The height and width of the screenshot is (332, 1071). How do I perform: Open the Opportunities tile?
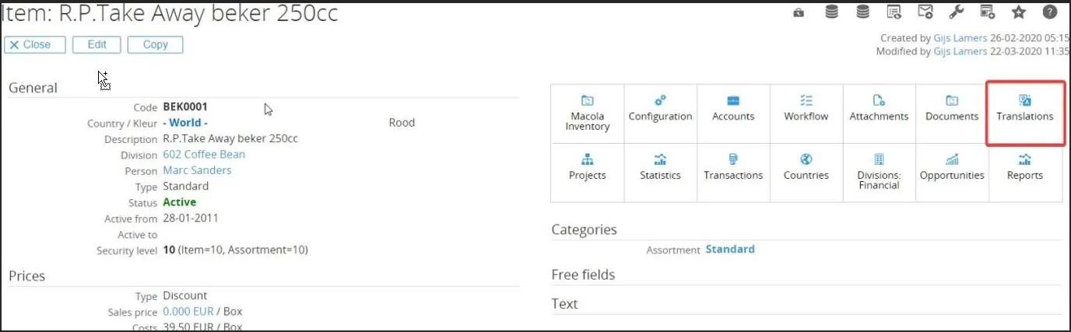coord(951,168)
